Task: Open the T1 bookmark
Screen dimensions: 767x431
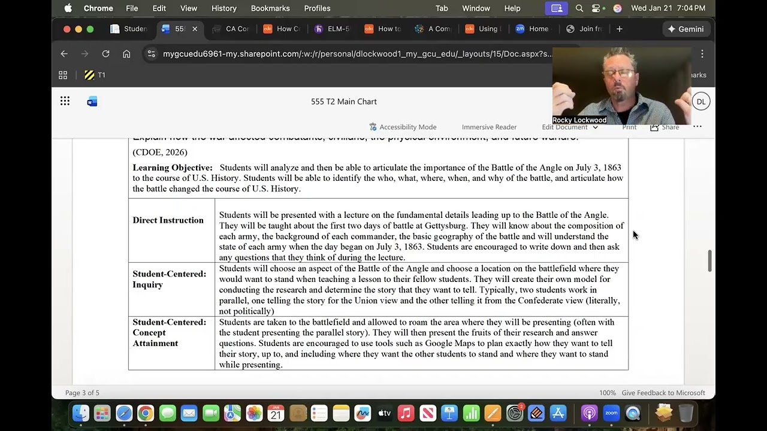Action: (x=95, y=75)
